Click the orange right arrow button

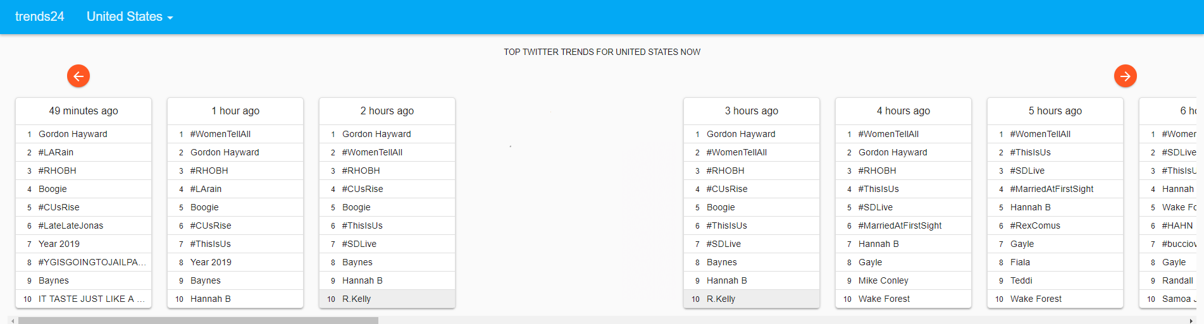[1125, 76]
